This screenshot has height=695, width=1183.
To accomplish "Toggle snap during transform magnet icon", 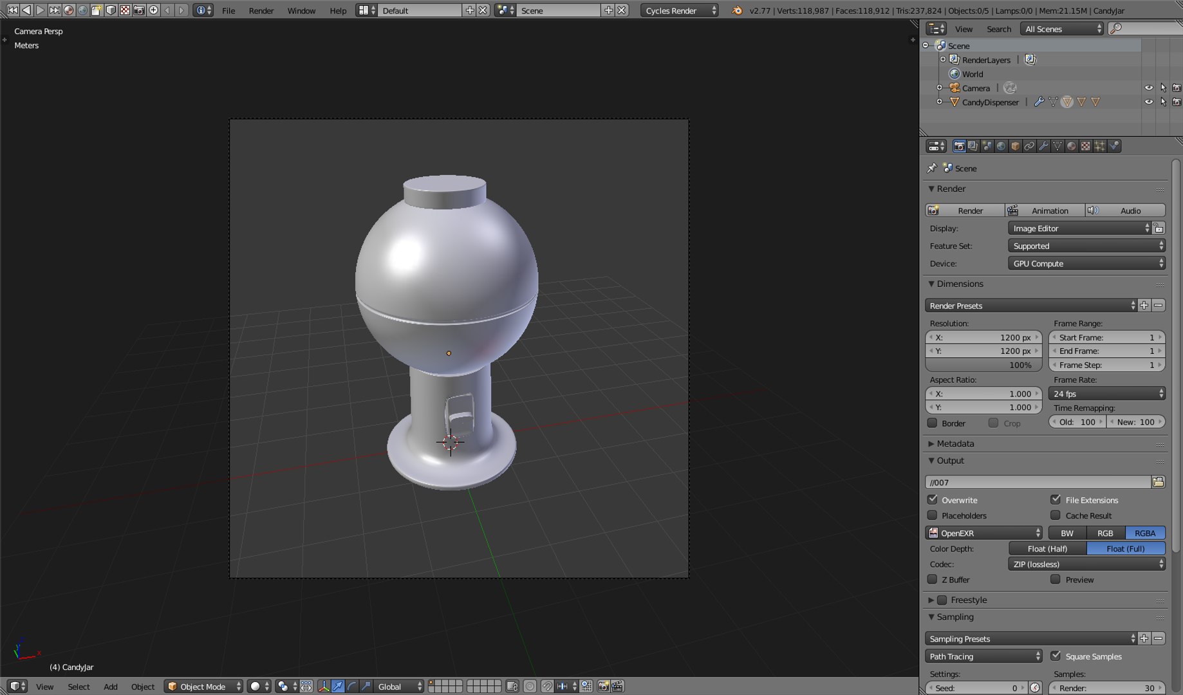I will 547,687.
